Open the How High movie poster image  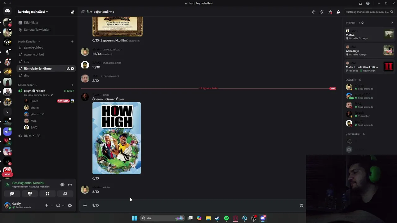click(117, 138)
